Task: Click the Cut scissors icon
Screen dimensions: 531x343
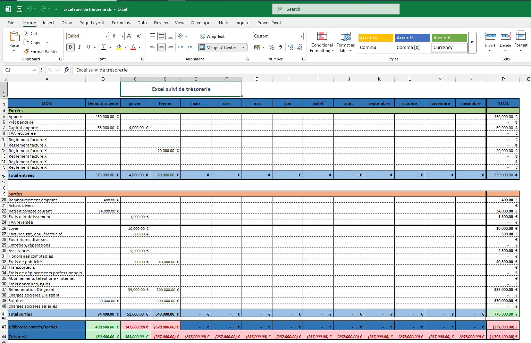Action: pos(26,34)
